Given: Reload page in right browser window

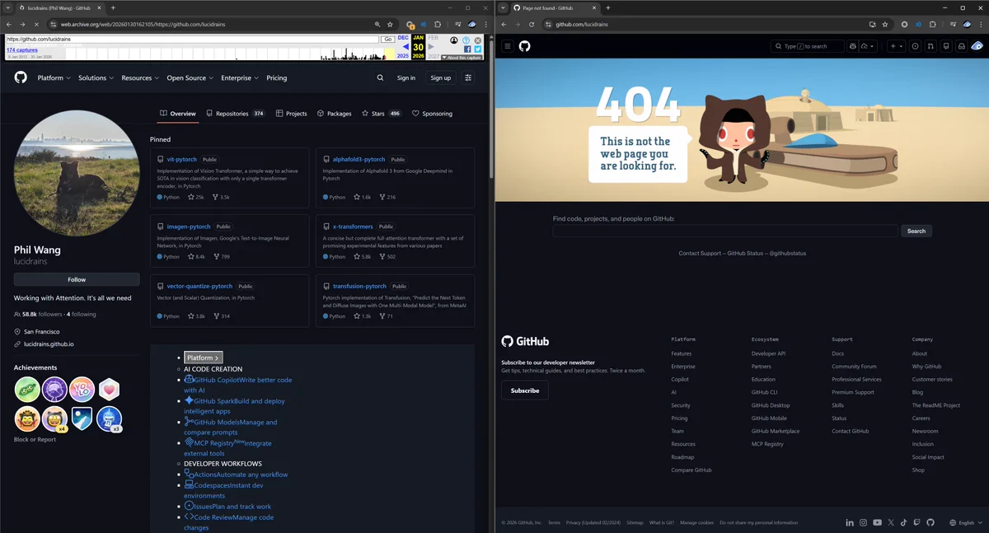Looking at the screenshot, I should click(x=532, y=24).
